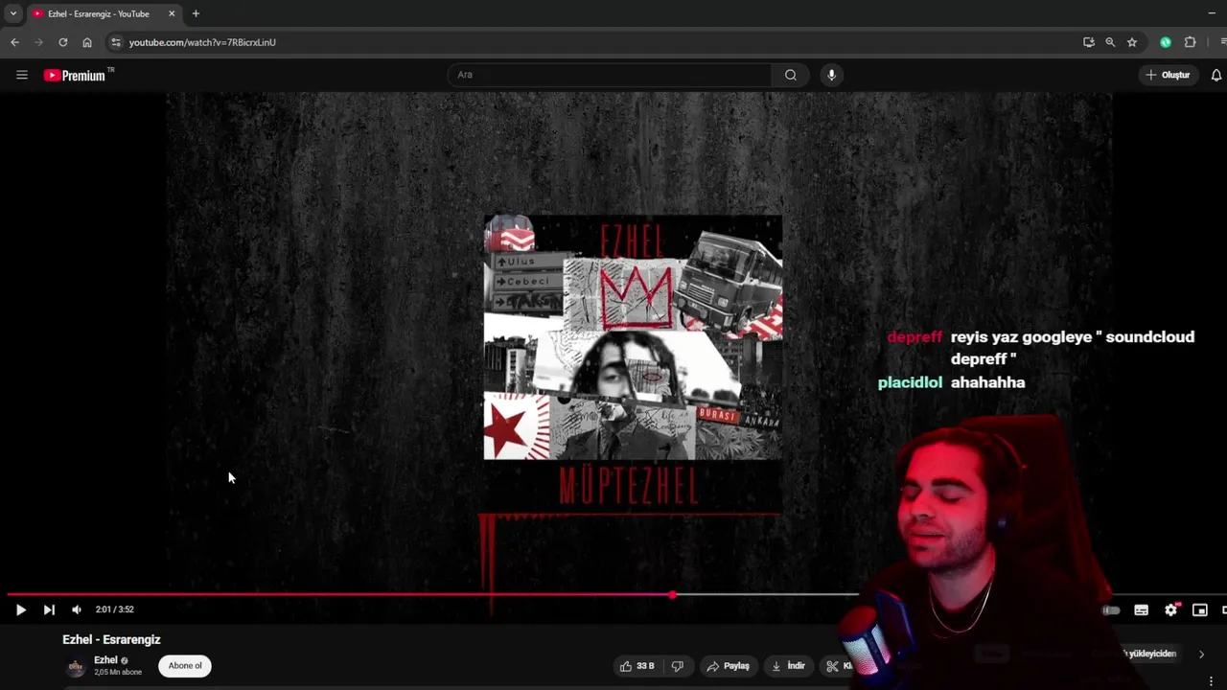The image size is (1227, 690).
Task: Open the YouTube hamburger guide menu
Action: point(21,75)
